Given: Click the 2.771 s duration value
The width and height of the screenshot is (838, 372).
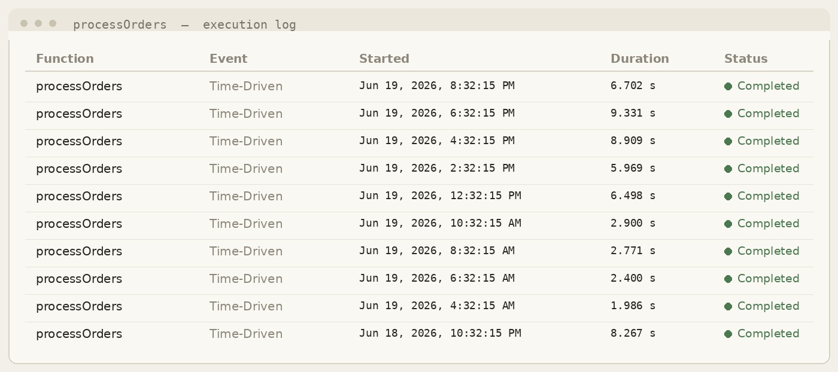Looking at the screenshot, I should coord(633,251).
